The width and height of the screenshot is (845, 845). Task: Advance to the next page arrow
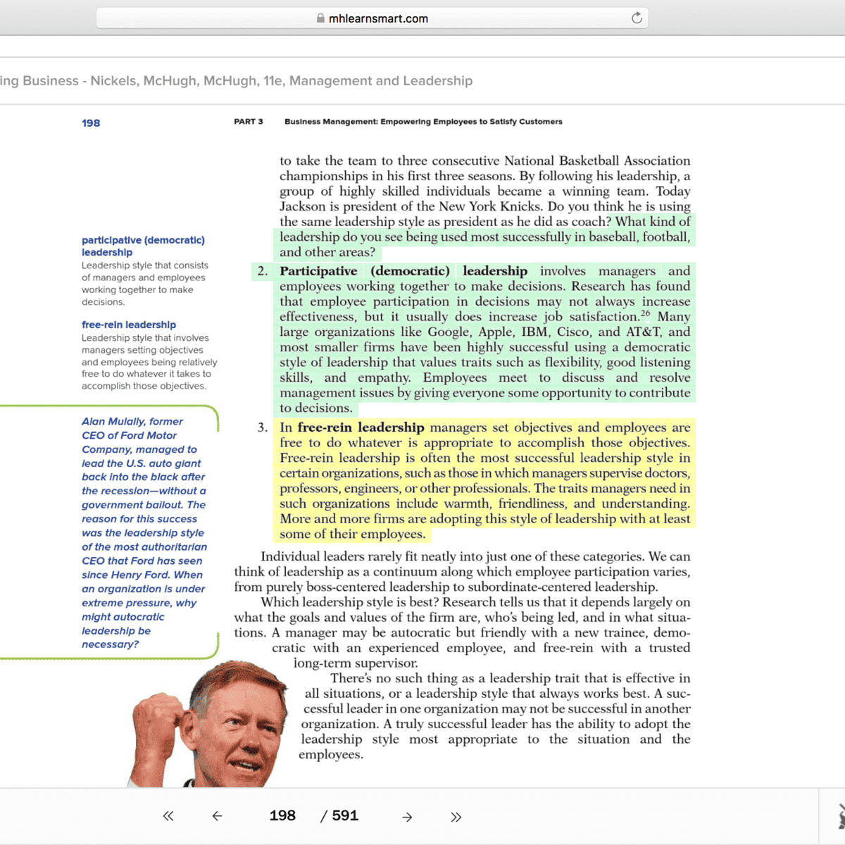(x=407, y=817)
